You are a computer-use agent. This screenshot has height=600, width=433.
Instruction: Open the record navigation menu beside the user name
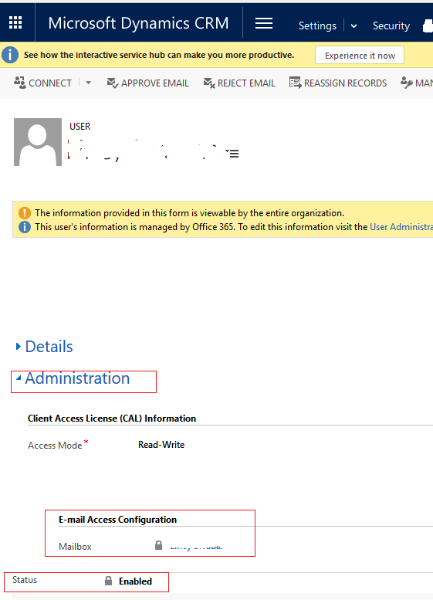click(x=233, y=154)
